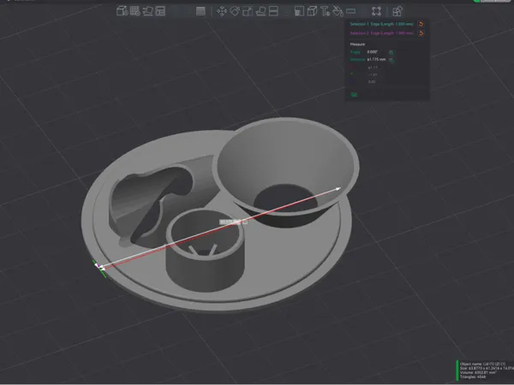Switch to Assembly view icon
This screenshot has height=385, width=514.
coord(397,11)
